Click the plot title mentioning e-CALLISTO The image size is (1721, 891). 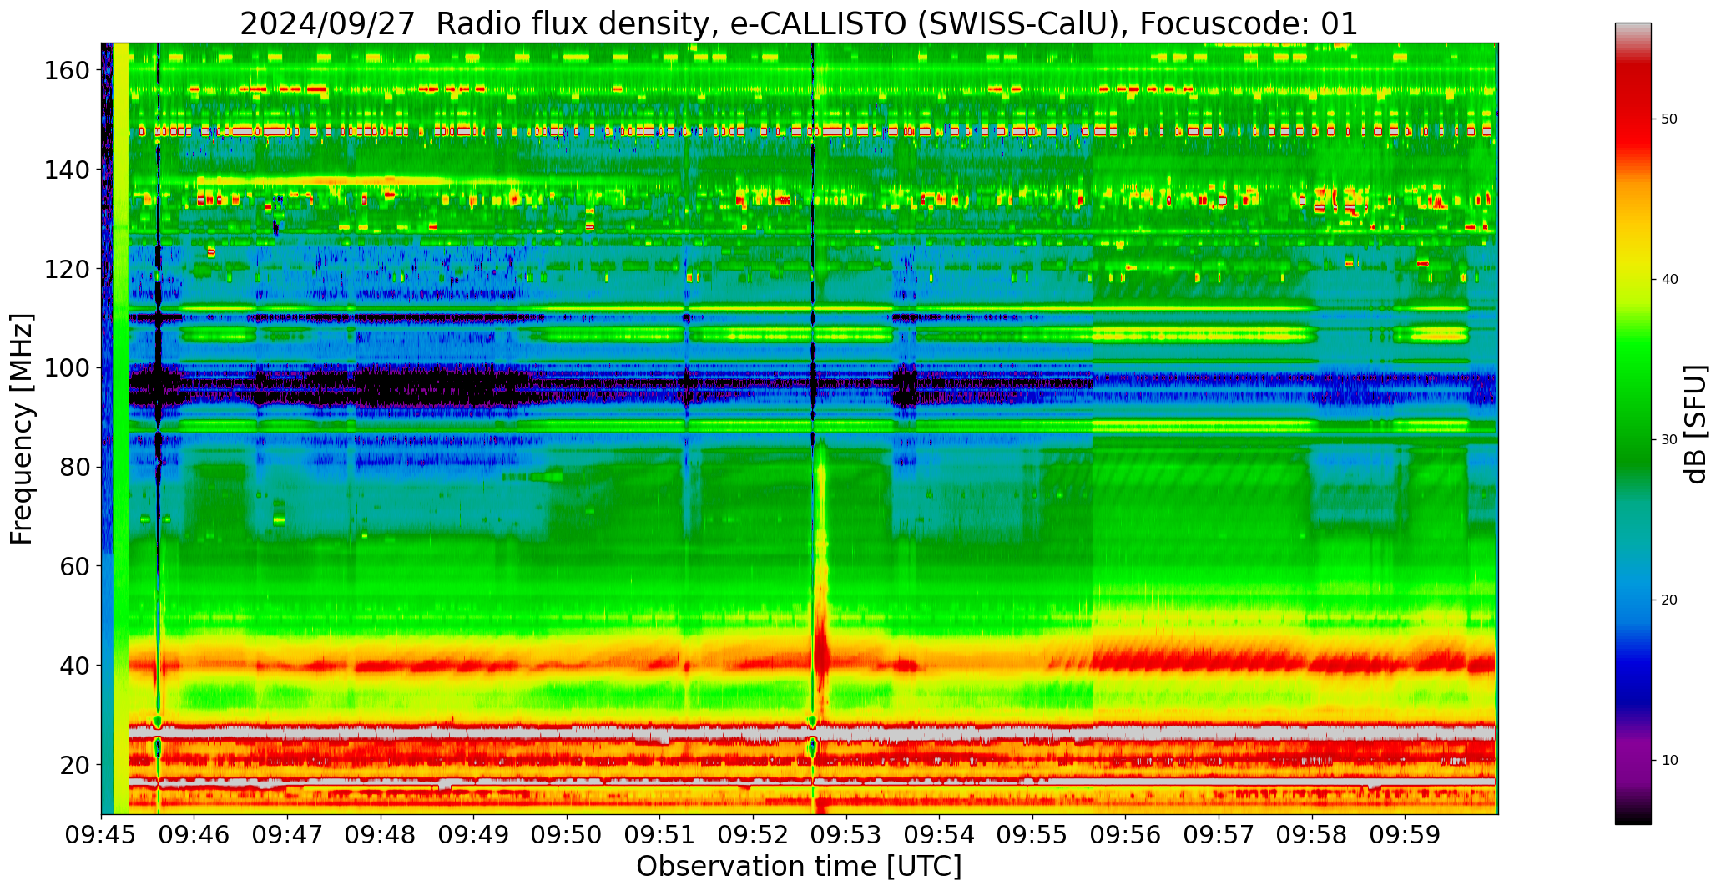799,23
